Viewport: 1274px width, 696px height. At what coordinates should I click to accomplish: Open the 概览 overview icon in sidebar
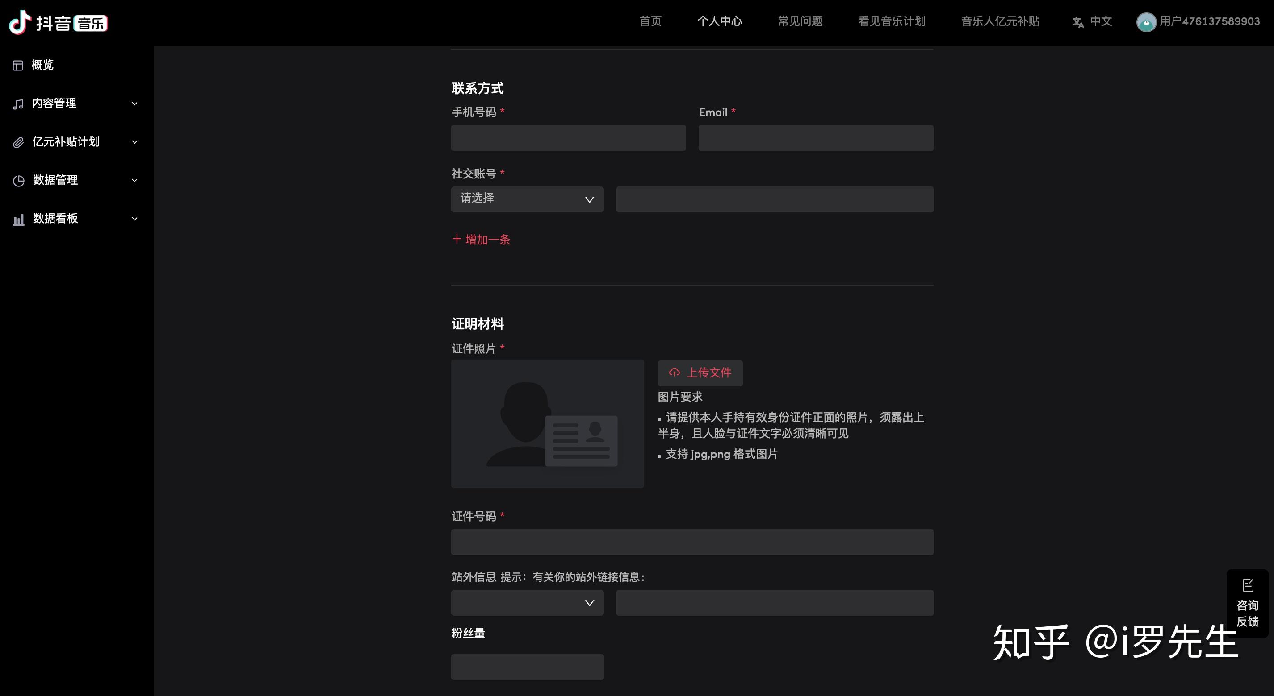click(x=18, y=65)
